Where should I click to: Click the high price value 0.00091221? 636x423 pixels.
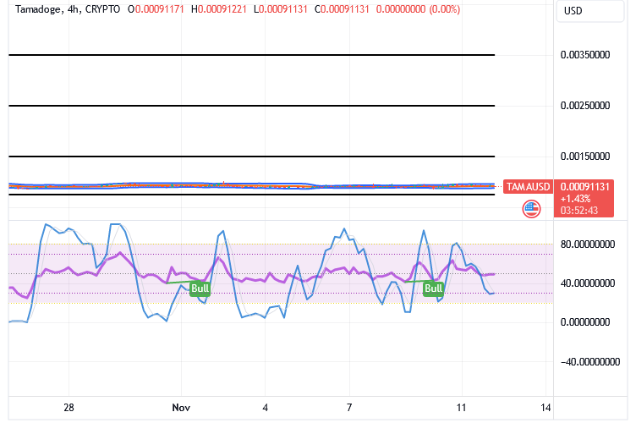pyautogui.click(x=222, y=9)
